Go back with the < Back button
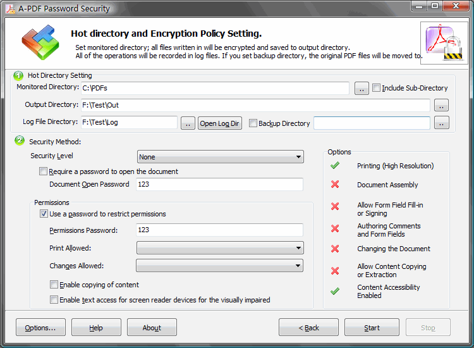Image resolution: width=474 pixels, height=348 pixels. [308, 327]
